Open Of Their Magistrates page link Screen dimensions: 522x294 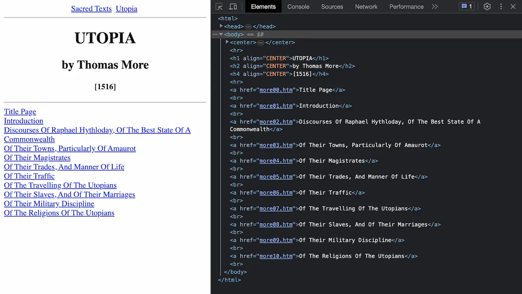(37, 157)
